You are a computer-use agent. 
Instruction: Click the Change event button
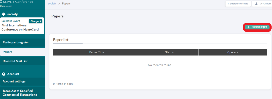(36, 21)
